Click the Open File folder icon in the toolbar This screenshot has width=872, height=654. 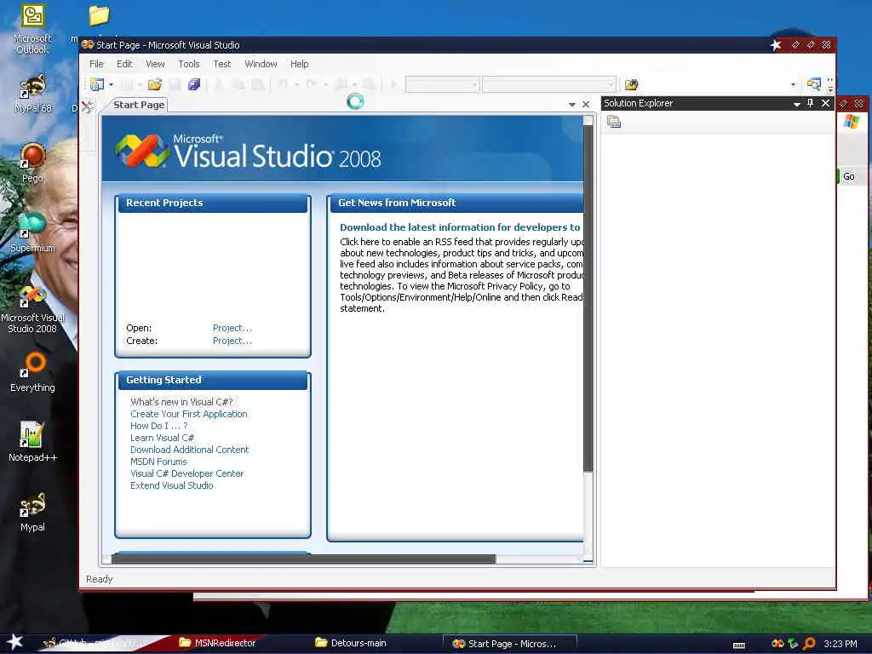[155, 84]
